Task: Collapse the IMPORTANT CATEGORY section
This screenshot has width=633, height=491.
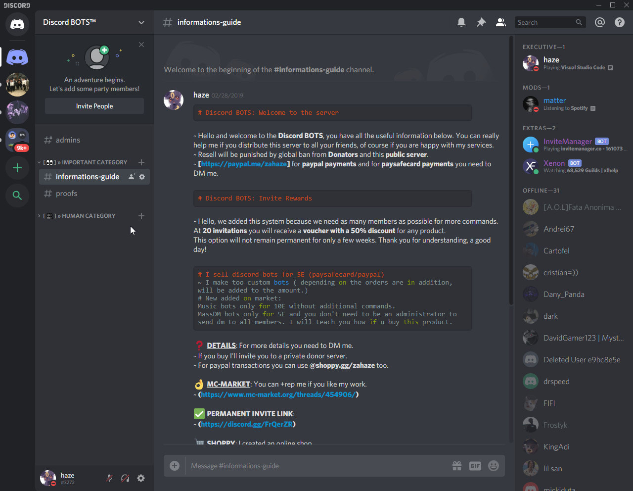Action: [84, 162]
